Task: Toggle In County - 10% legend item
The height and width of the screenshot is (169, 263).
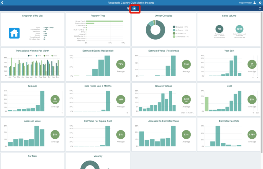Action: (180, 30)
